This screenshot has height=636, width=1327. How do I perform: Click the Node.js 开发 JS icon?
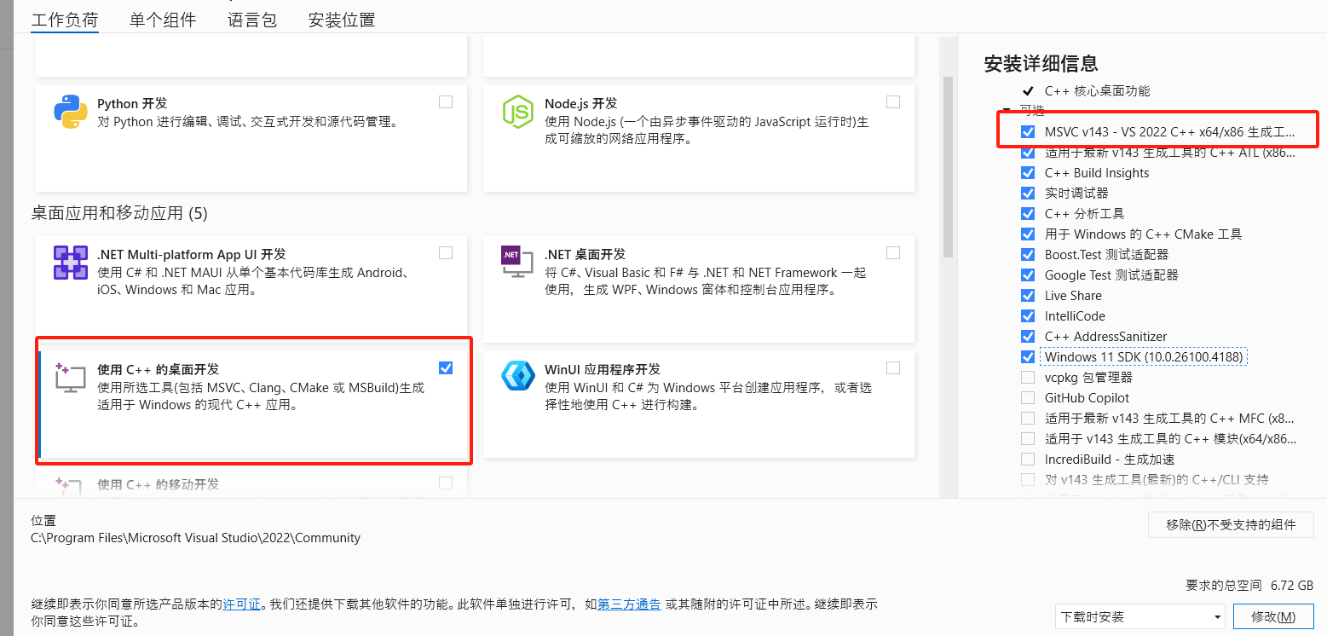pos(518,112)
